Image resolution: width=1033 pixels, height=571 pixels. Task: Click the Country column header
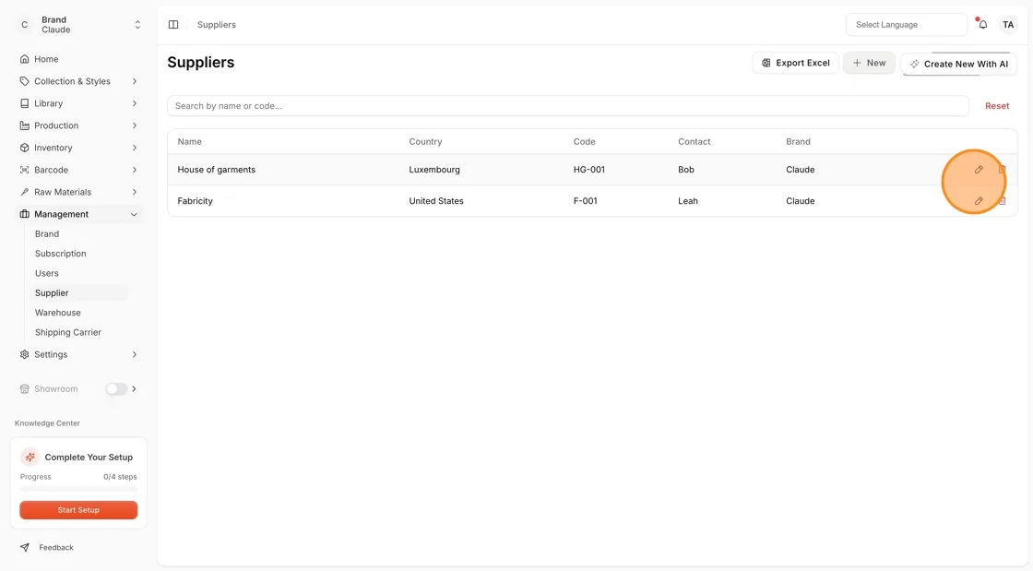tap(425, 142)
